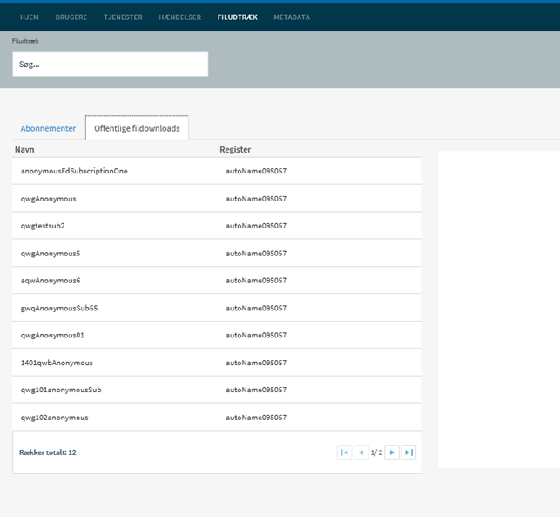
Task: Navigate to Tjenester section
Action: (x=123, y=17)
